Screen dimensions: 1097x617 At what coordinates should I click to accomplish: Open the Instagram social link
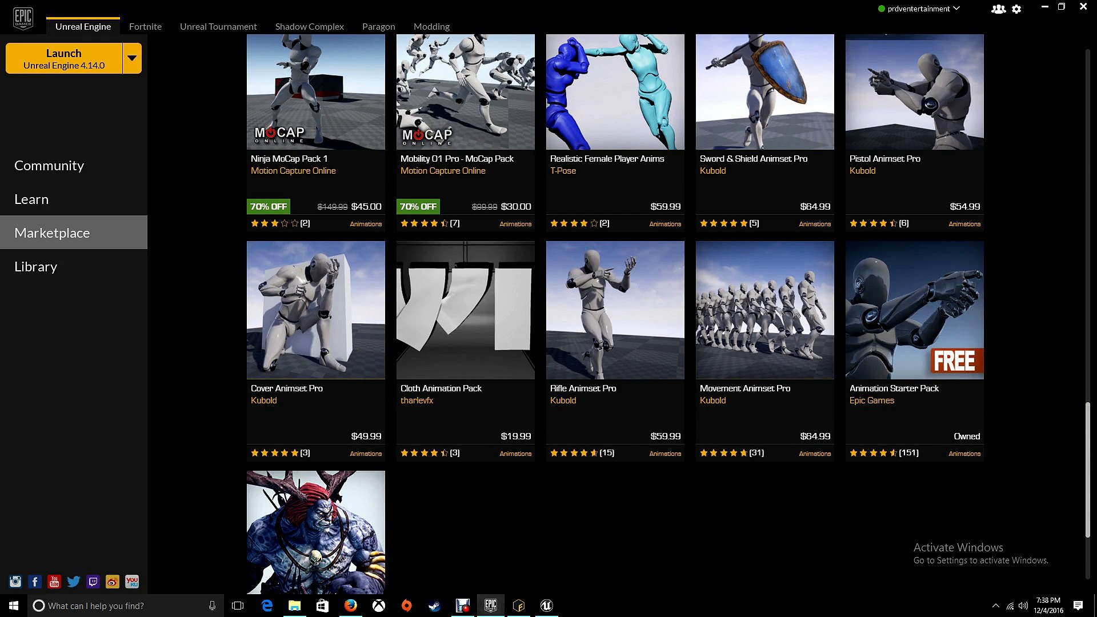pyautogui.click(x=15, y=582)
